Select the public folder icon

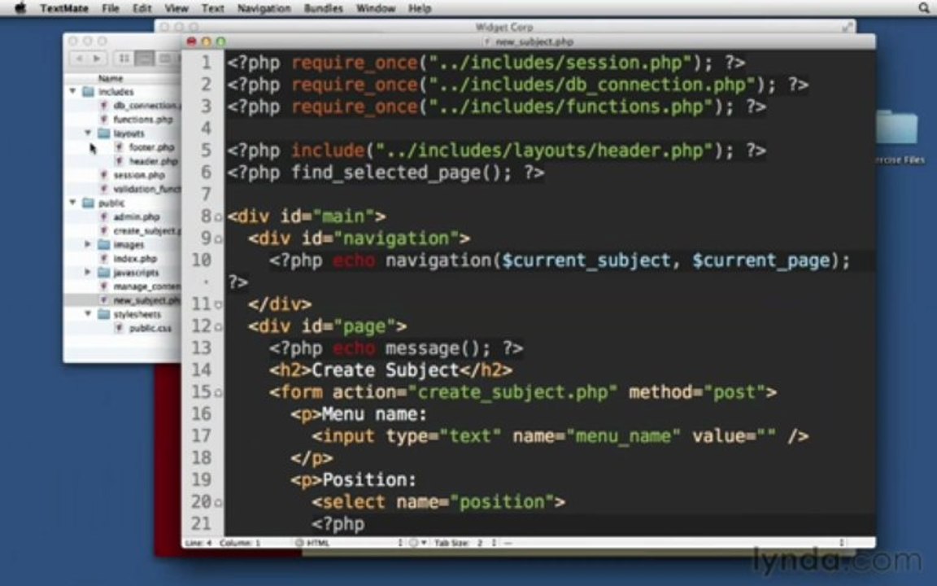[x=89, y=203]
